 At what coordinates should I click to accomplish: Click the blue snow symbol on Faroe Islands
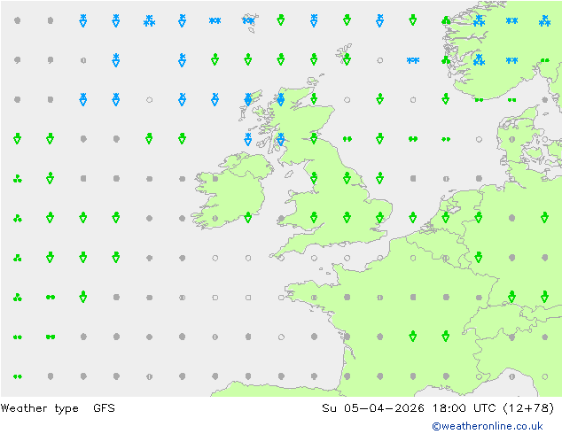click(x=248, y=20)
